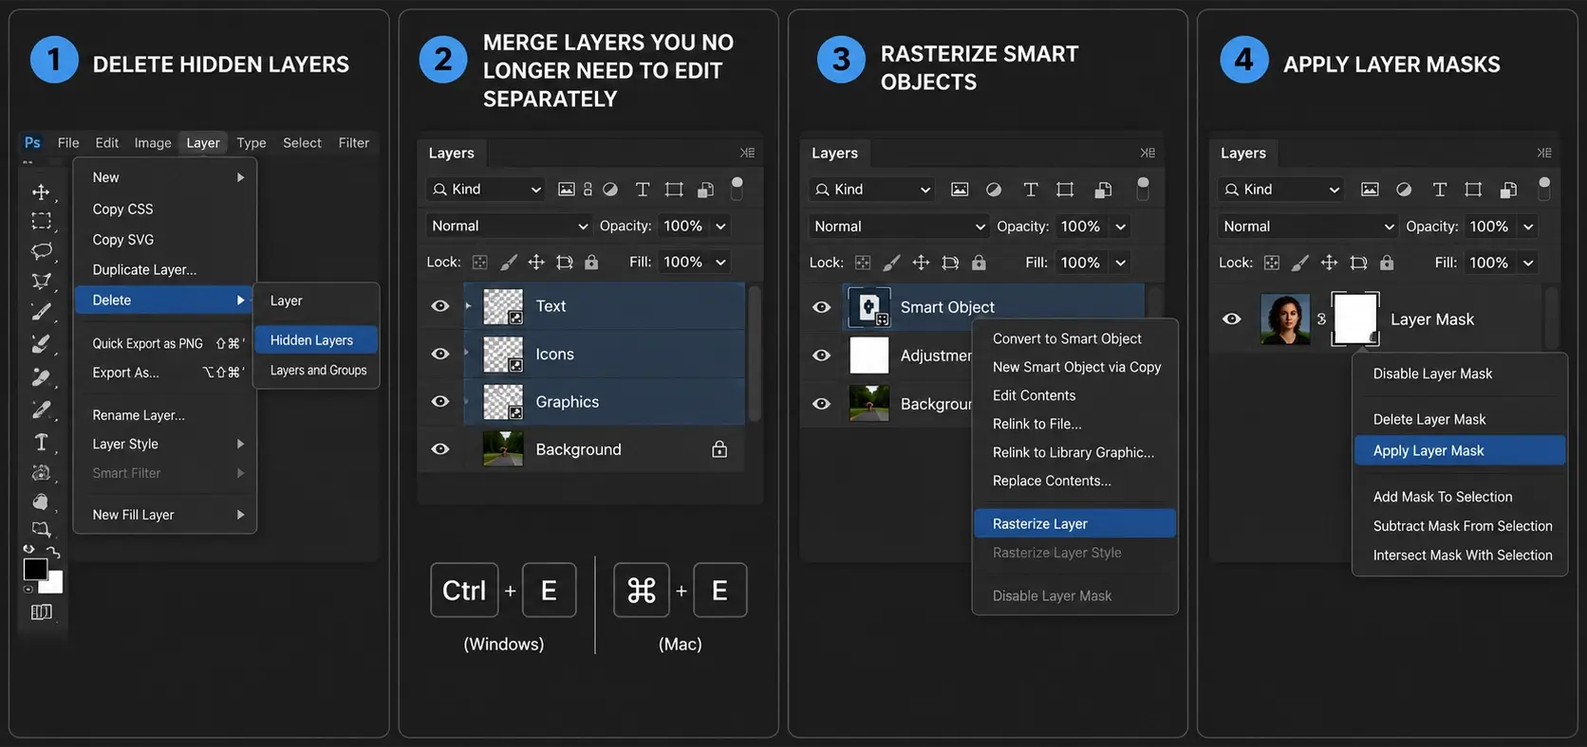
Task: Open the Layer menu in the menu bar
Action: (203, 142)
